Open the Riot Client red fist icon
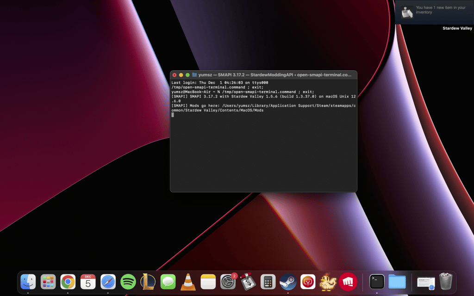The height and width of the screenshot is (296, 474). pos(348,282)
